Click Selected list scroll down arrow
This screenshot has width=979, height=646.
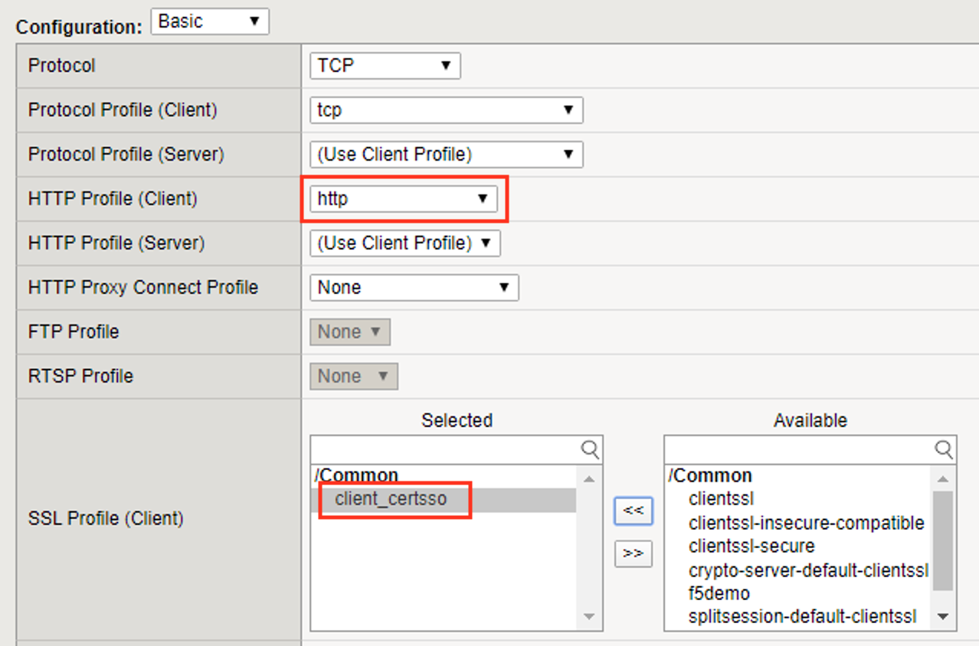[x=589, y=616]
